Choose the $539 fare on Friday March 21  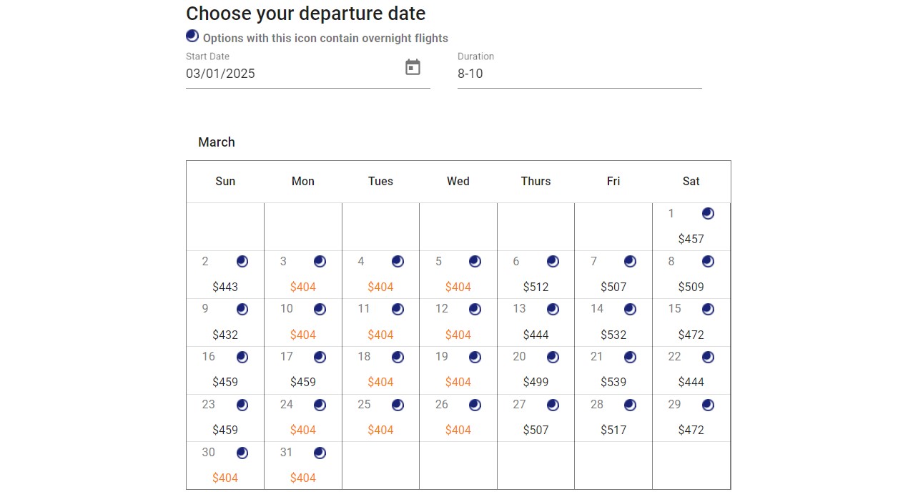tap(613, 382)
